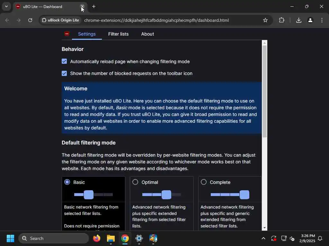
Task: Show hidden system tray icons
Action: coord(263,238)
